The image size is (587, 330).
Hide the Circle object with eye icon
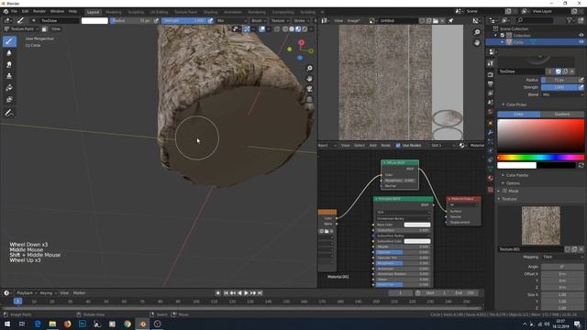[581, 42]
